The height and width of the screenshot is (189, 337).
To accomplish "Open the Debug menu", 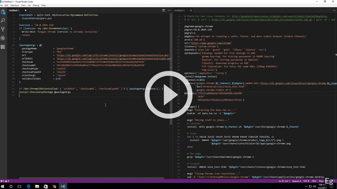I will point(36,5).
